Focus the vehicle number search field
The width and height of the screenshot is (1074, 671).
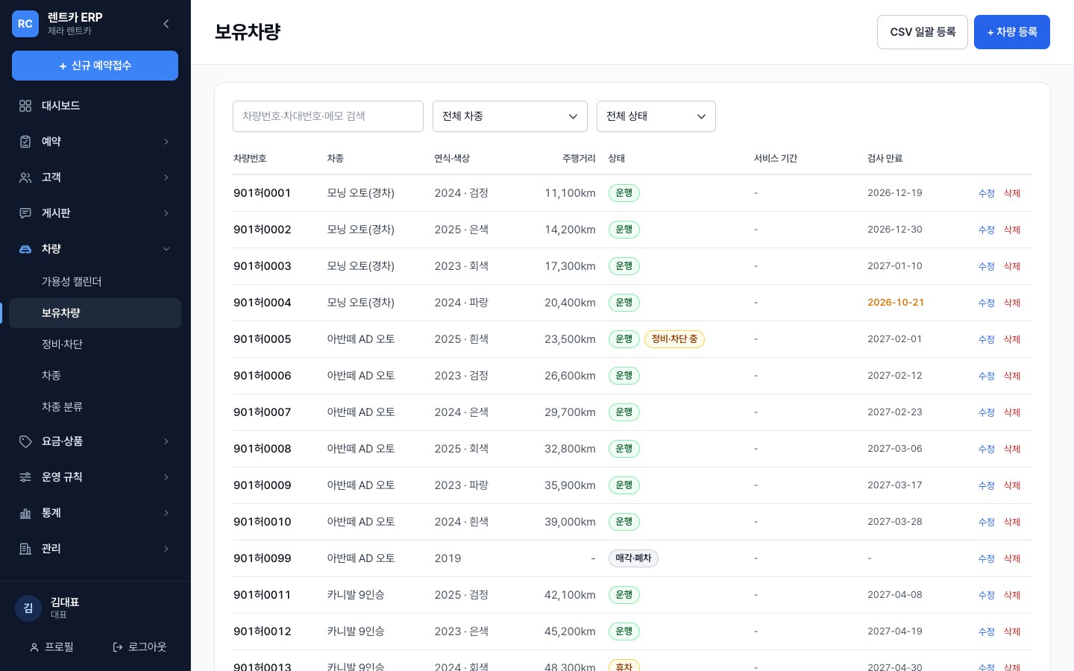(328, 116)
